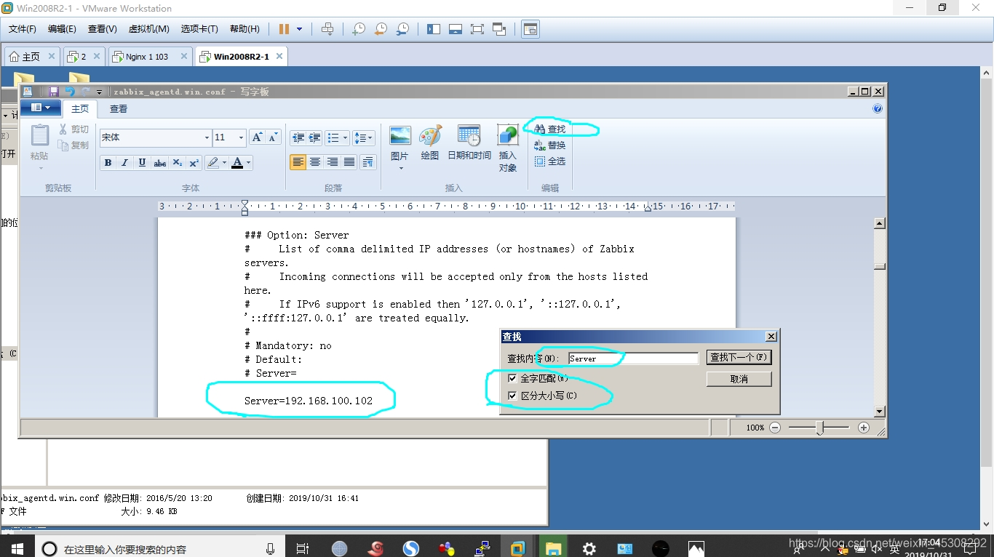Open the font family dropdown (宋体)
The width and height of the screenshot is (994, 557).
(207, 137)
